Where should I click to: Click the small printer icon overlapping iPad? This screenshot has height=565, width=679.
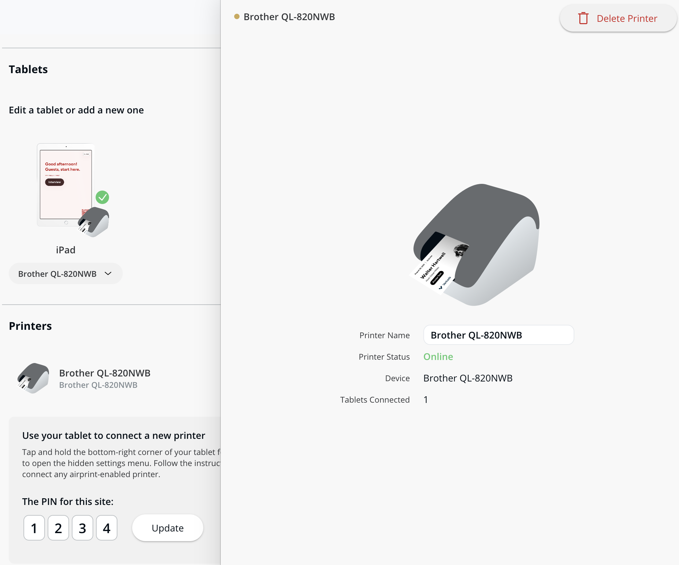[x=95, y=222]
